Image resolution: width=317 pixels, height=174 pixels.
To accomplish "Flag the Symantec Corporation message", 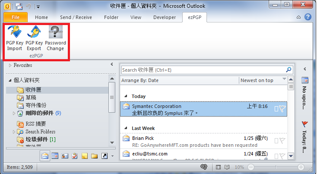I will pyautogui.click(x=282, y=109).
